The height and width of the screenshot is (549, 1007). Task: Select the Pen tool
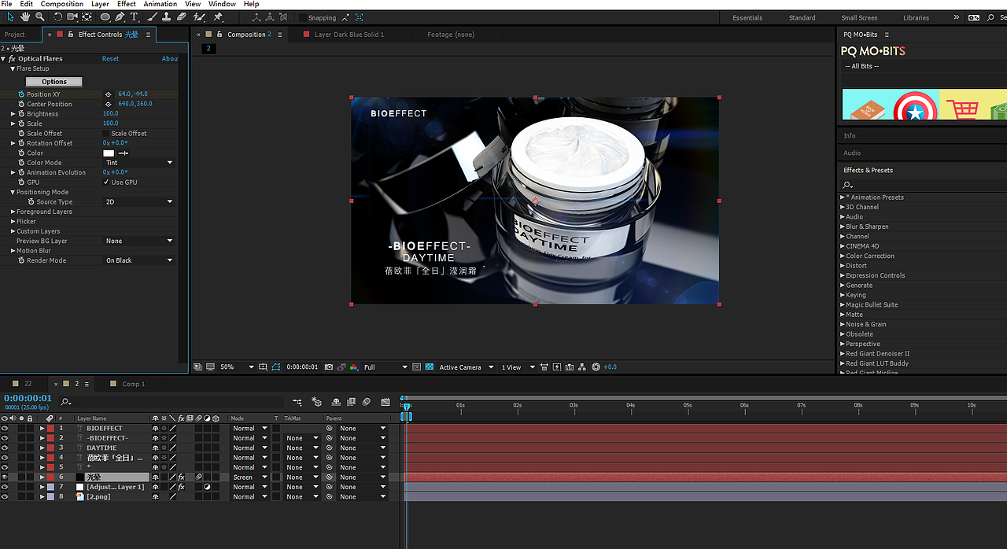tap(118, 17)
